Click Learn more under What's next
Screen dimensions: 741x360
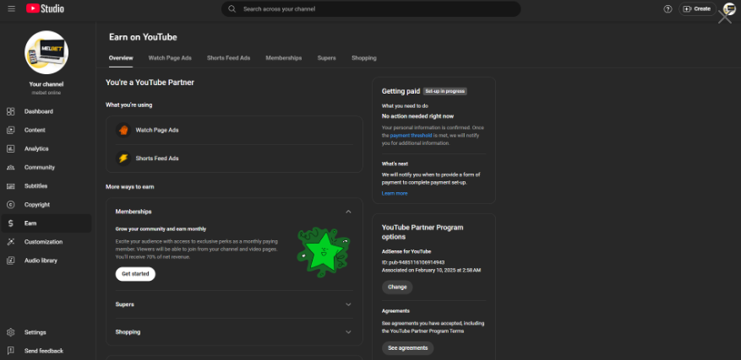pyautogui.click(x=395, y=193)
